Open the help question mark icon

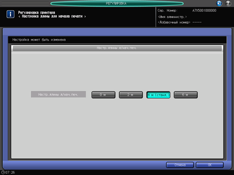tap(228, 3)
